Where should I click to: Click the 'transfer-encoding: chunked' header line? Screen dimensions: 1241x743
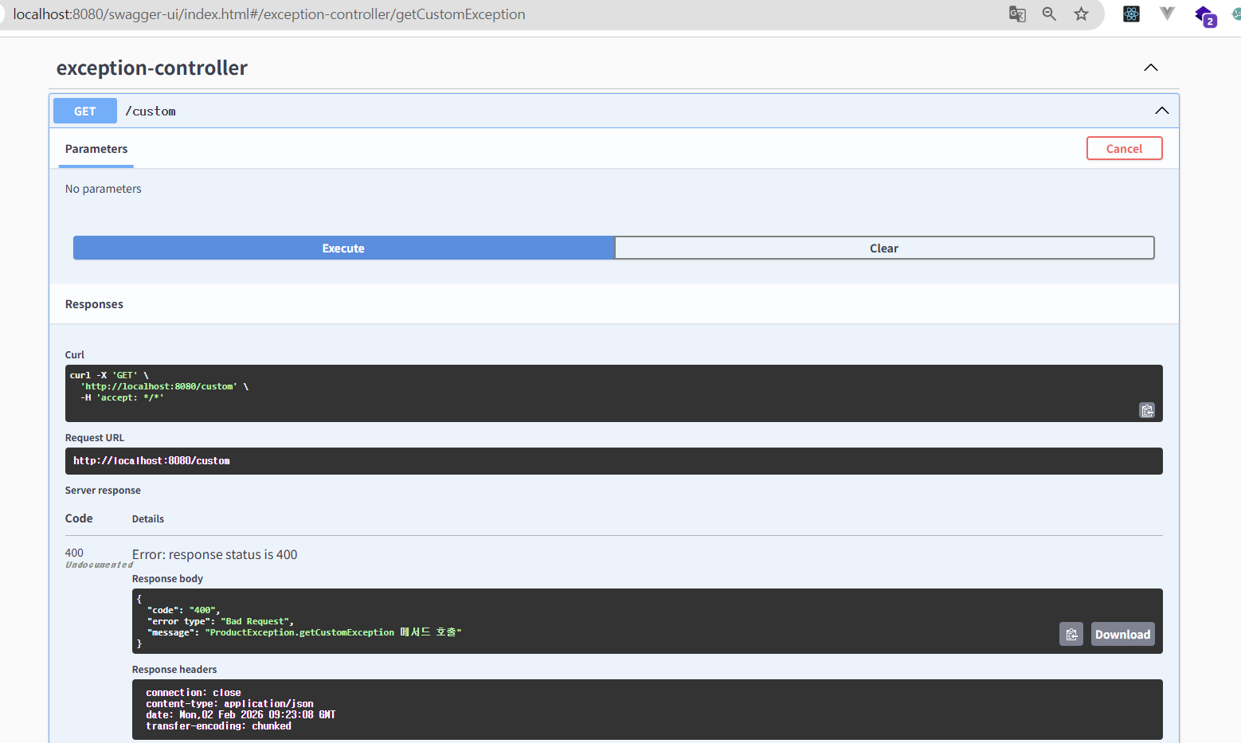pyautogui.click(x=218, y=726)
